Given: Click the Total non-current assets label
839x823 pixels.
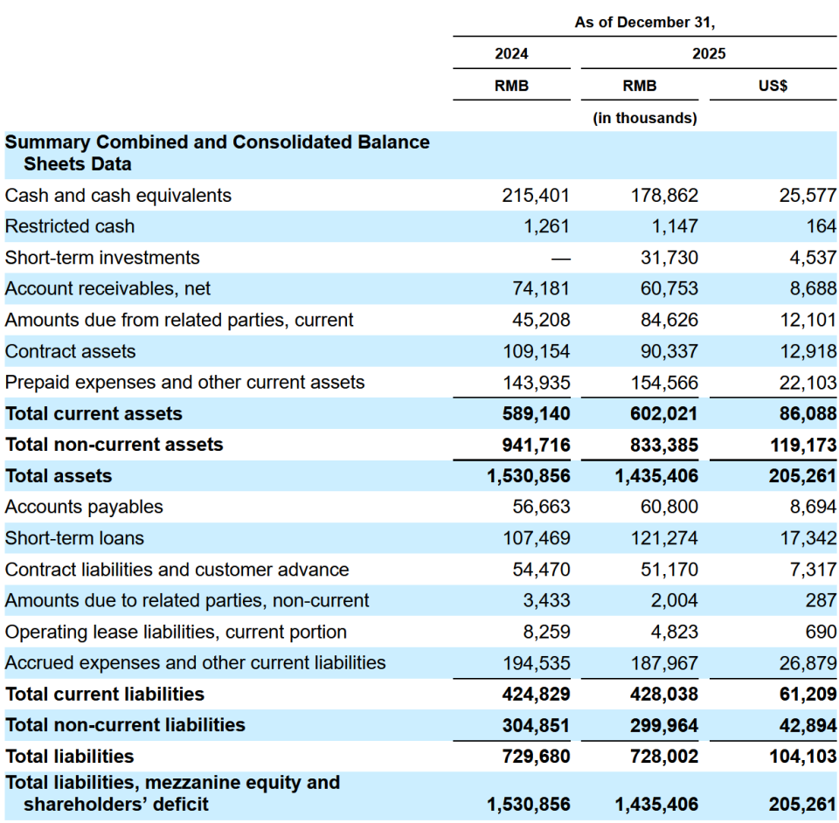Looking at the screenshot, I should (x=114, y=445).
